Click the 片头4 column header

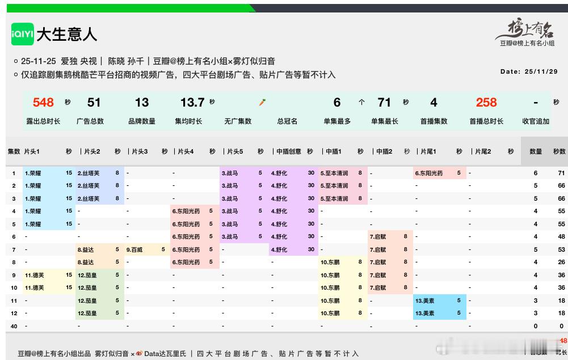click(x=186, y=151)
